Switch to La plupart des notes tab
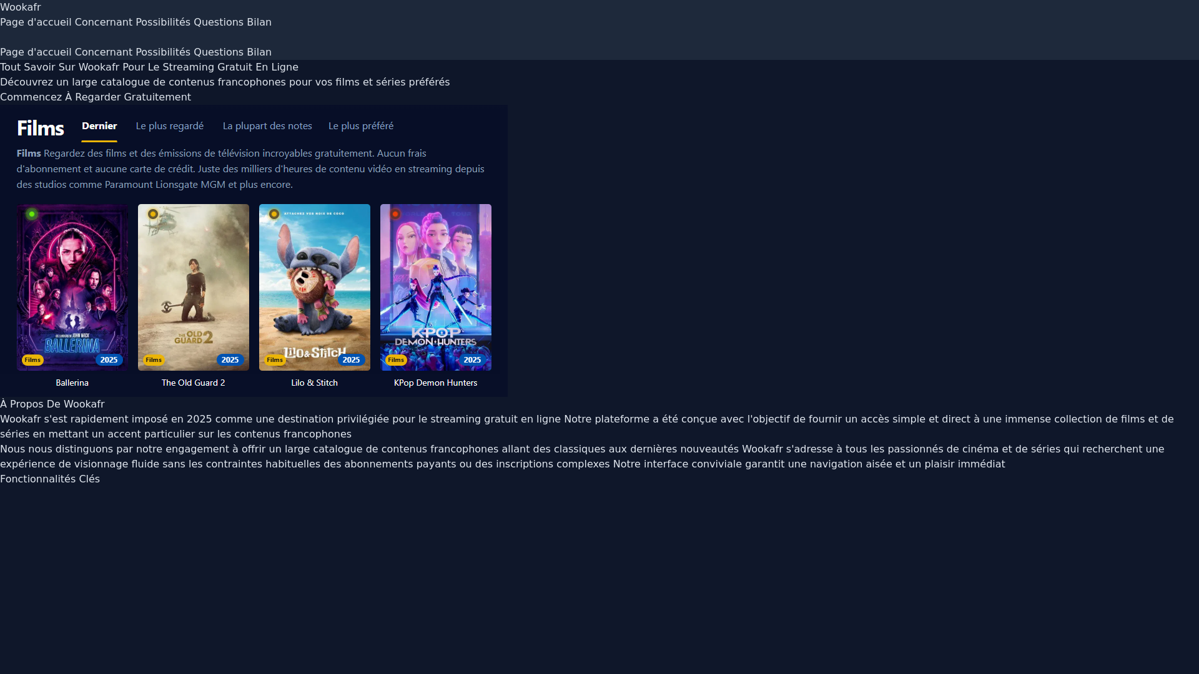This screenshot has height=674, width=1199. [267, 126]
